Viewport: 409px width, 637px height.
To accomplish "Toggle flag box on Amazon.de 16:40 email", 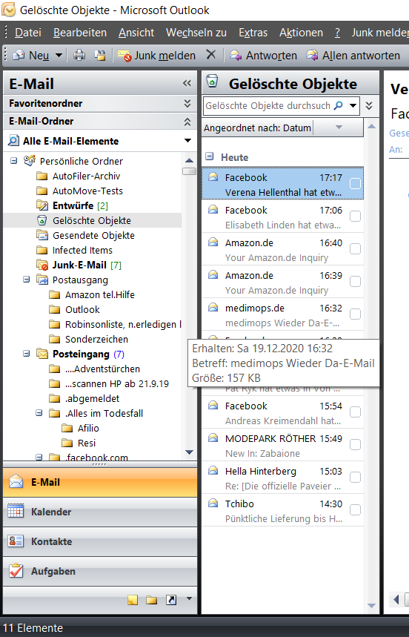I will 355,248.
